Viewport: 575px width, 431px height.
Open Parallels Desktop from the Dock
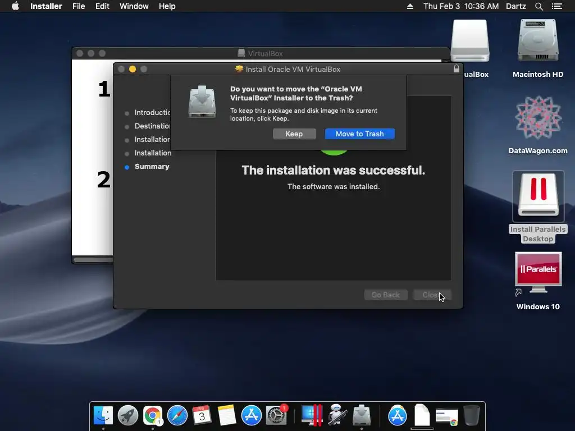pos(312,416)
